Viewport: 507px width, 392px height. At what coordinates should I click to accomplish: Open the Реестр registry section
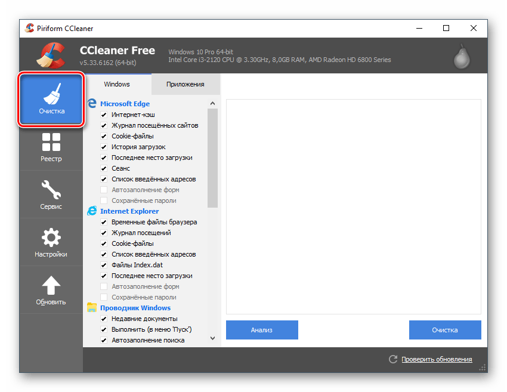coord(51,147)
